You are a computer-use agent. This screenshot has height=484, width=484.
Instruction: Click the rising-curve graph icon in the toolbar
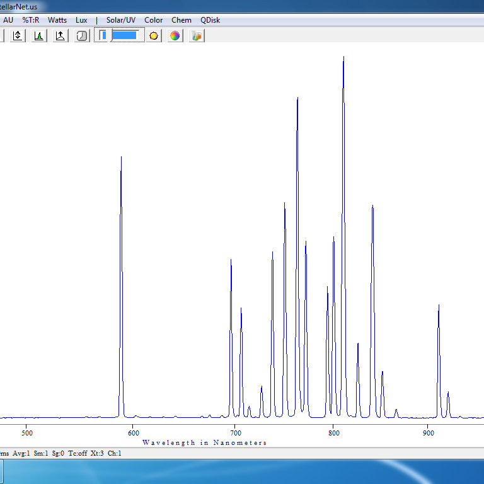coord(60,36)
